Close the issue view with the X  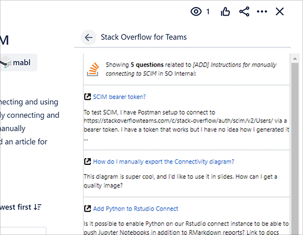pos(280,12)
